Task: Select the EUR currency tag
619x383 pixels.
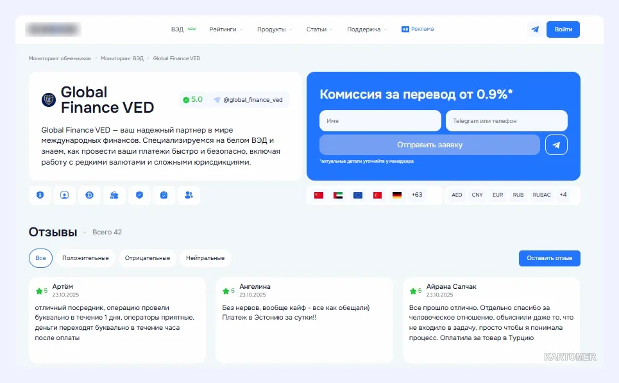Action: [498, 195]
